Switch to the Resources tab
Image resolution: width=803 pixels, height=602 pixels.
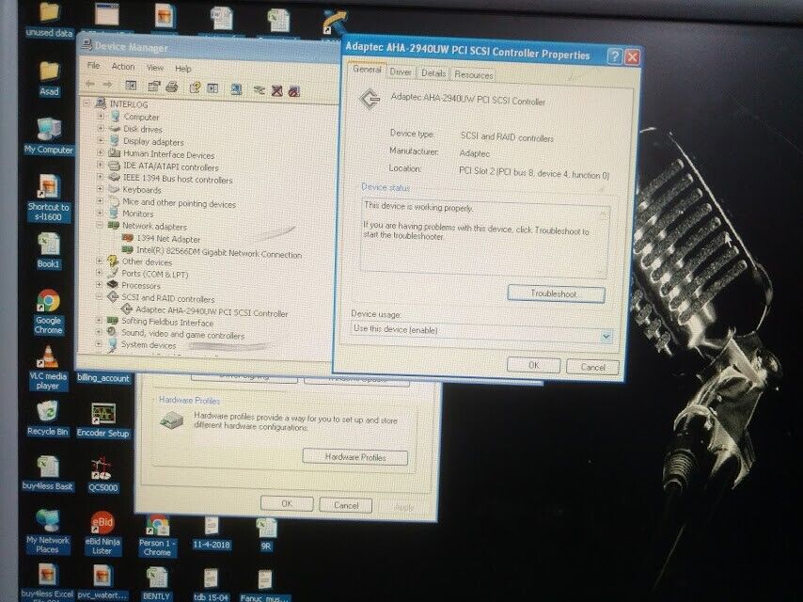[473, 75]
